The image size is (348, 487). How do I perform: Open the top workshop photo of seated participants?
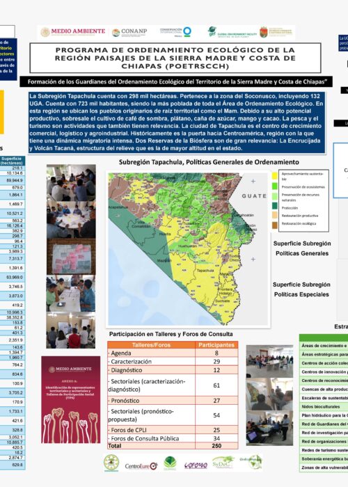pyautogui.click(x=71, y=182)
